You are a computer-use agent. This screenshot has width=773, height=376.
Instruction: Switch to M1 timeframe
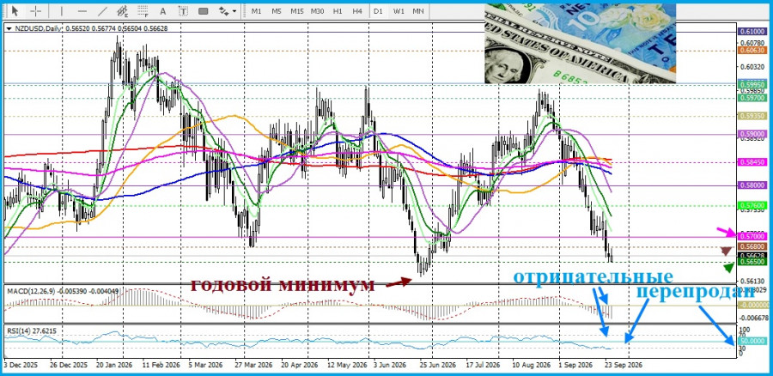point(256,11)
